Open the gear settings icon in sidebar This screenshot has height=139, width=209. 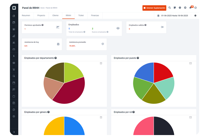click(14, 116)
